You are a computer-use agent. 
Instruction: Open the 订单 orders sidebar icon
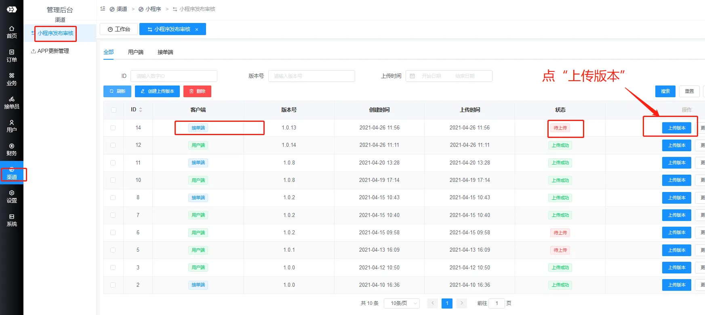12,56
